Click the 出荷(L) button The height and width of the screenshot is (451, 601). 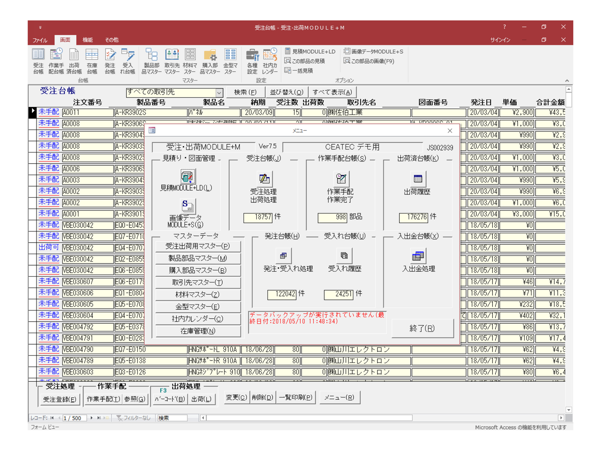pos(201,399)
